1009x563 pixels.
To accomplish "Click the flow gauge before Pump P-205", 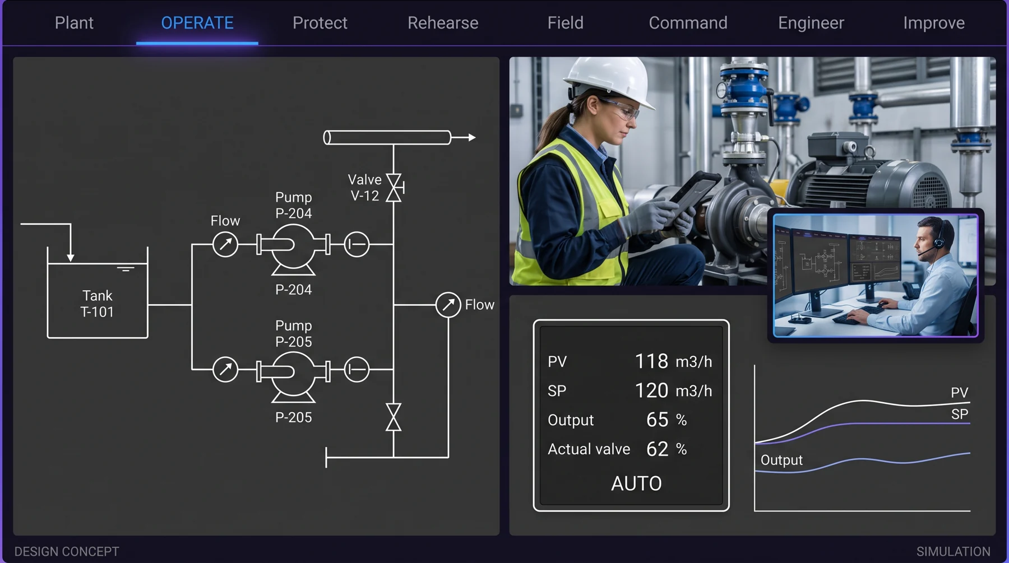I will [225, 370].
